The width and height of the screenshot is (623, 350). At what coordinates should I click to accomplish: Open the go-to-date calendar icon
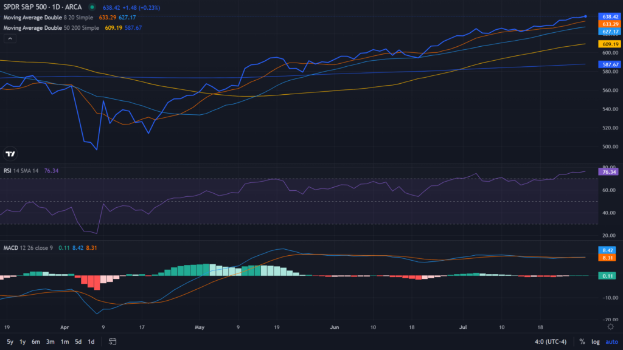point(113,341)
